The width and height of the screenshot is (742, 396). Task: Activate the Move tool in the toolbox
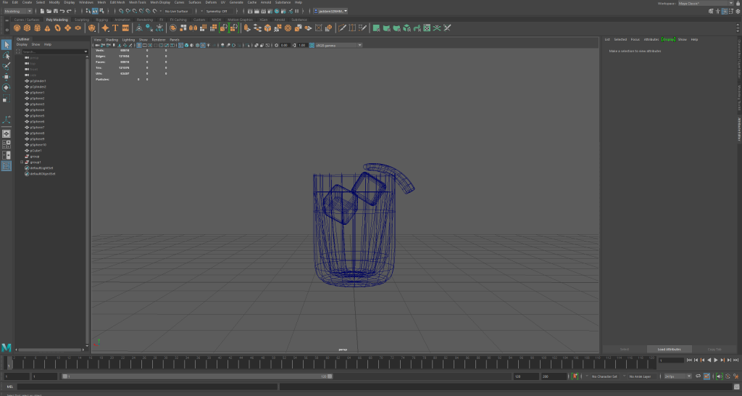tap(7, 76)
